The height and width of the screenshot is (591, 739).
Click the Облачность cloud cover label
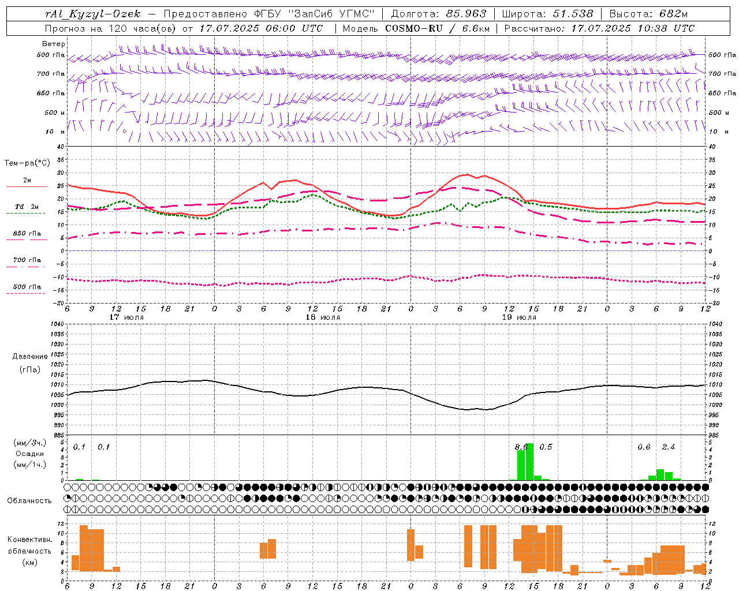point(29,501)
